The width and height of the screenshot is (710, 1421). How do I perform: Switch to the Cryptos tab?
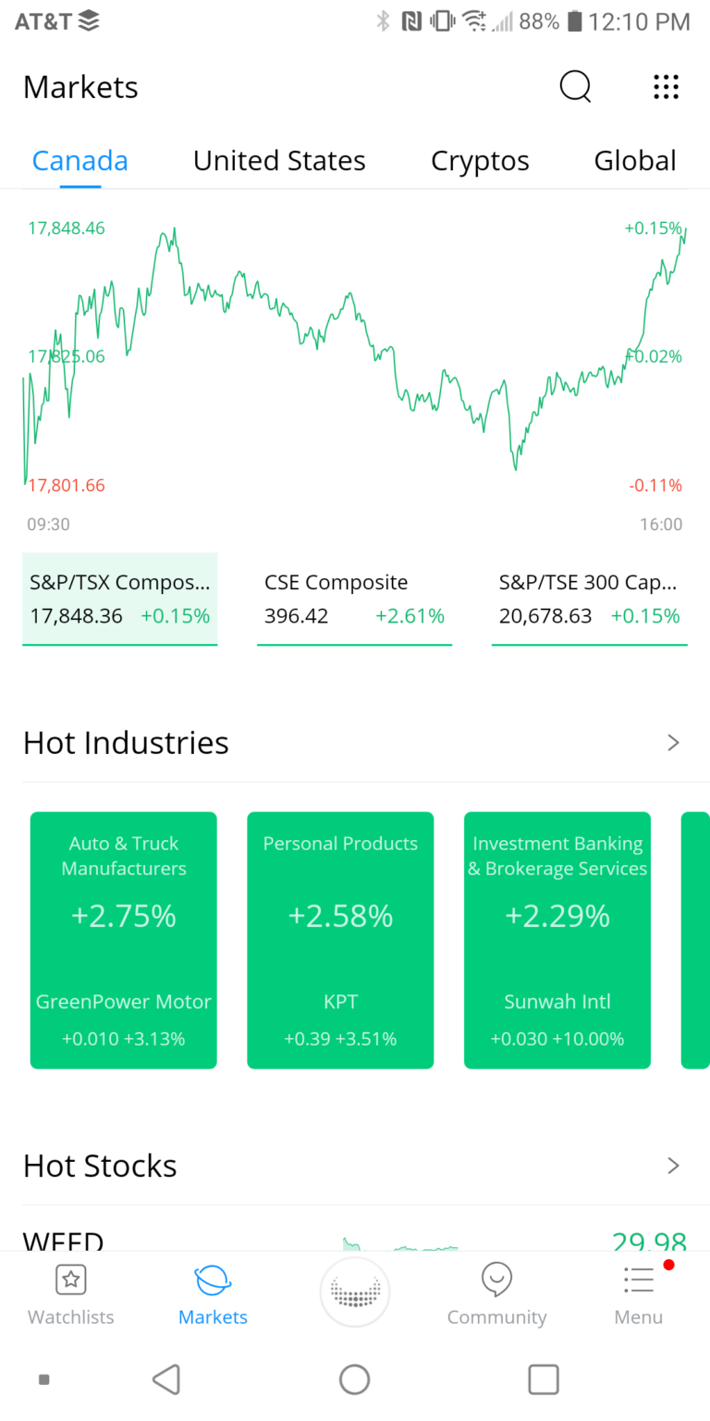click(x=480, y=160)
